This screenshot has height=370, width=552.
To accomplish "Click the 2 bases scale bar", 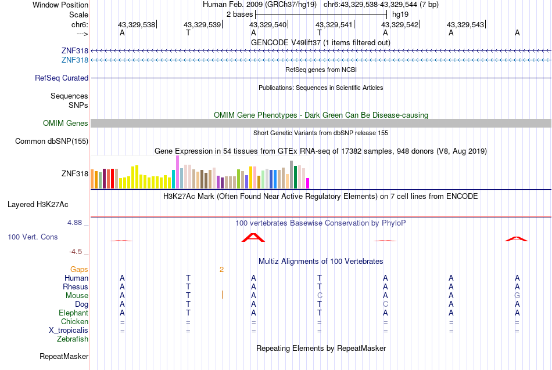I will (321, 14).
